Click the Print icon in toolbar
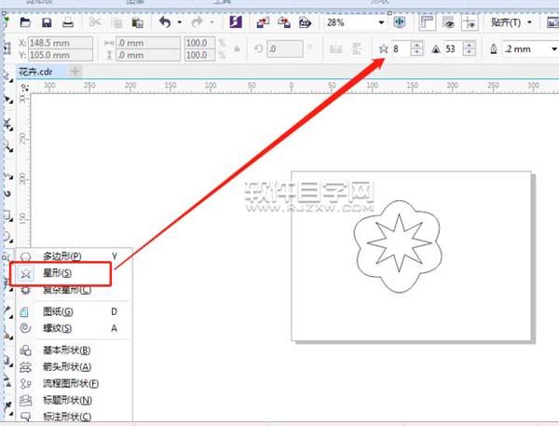Screen dimensions: 559x426 point(66,21)
